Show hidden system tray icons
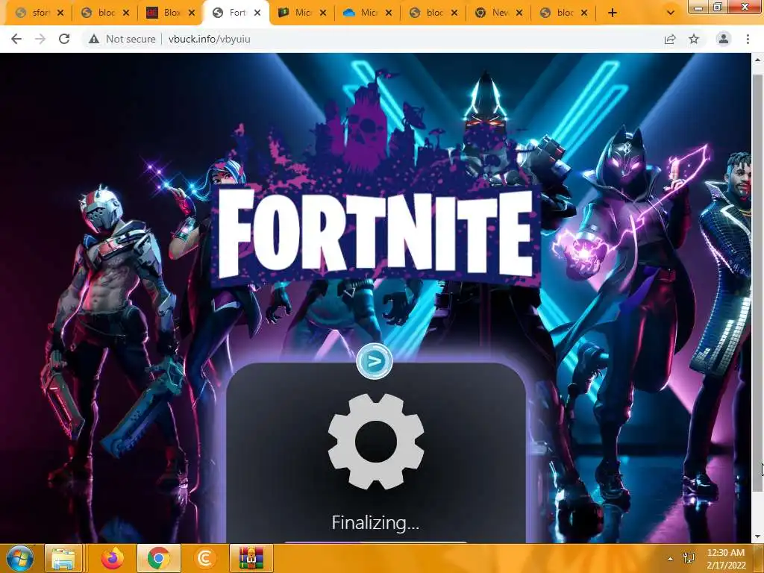Viewport: 764px width, 573px height. point(671,559)
